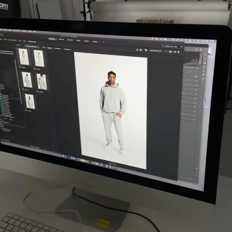Open the Hilfe menu in the menu bar

click(34, 32)
